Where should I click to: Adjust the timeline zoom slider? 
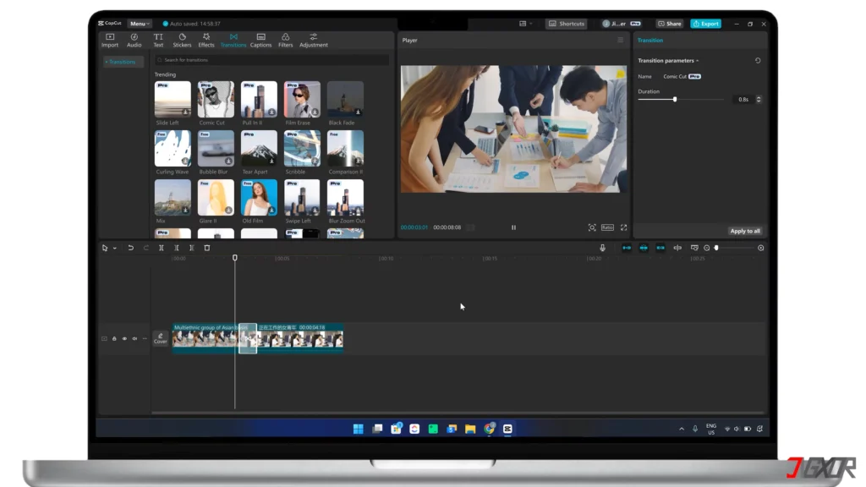pyautogui.click(x=716, y=249)
